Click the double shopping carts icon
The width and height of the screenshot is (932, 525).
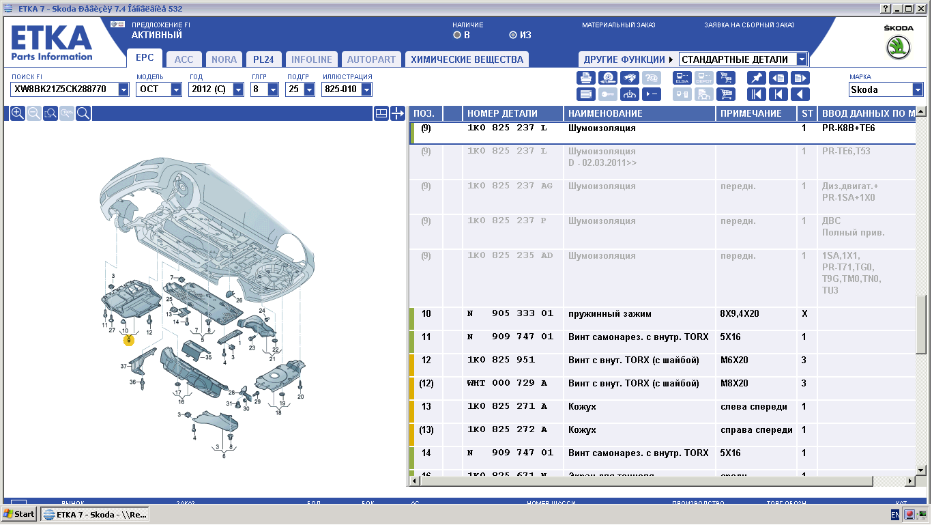point(726,77)
